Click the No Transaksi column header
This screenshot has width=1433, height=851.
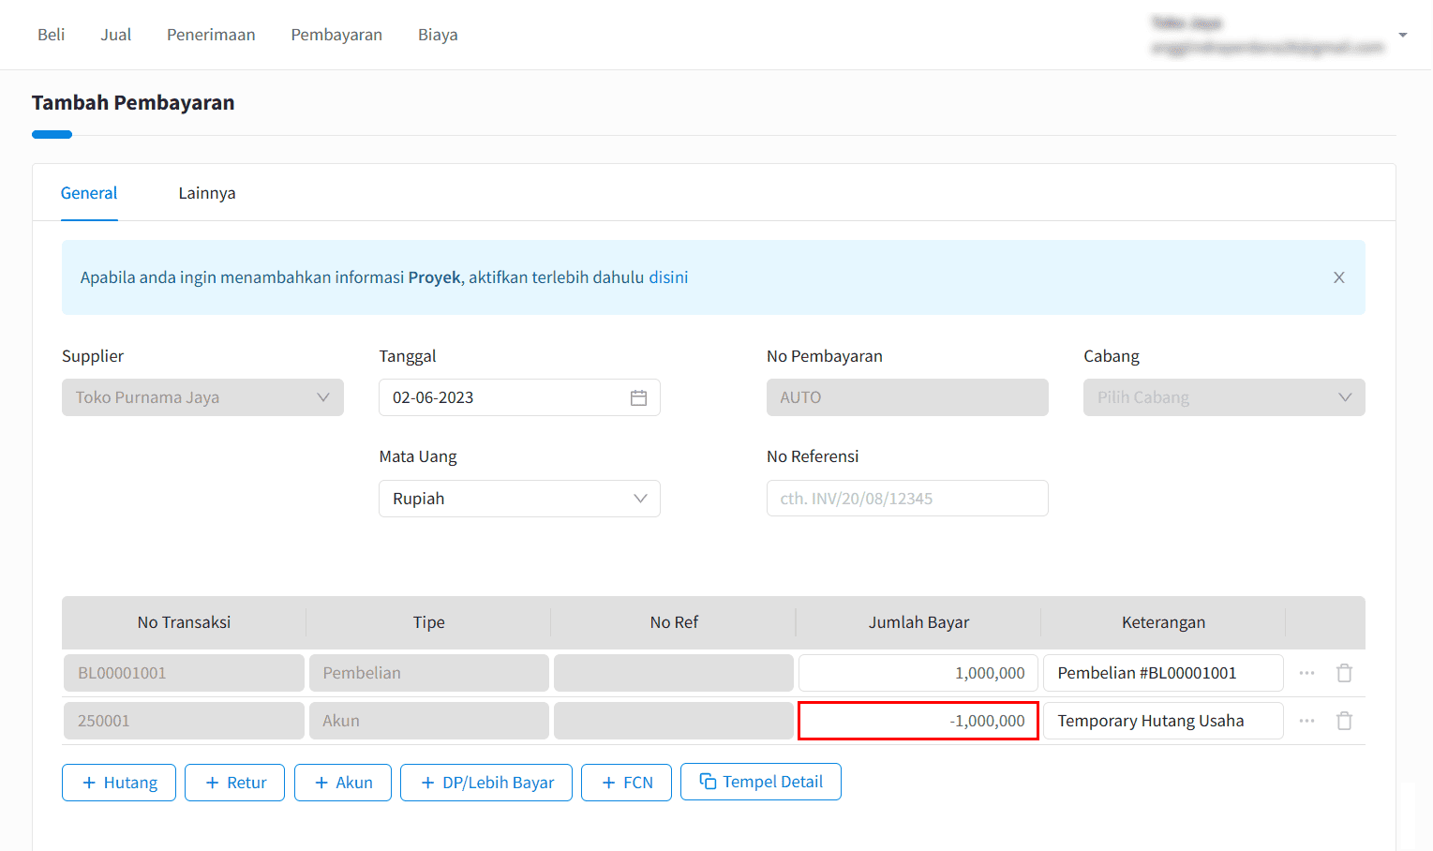184,622
